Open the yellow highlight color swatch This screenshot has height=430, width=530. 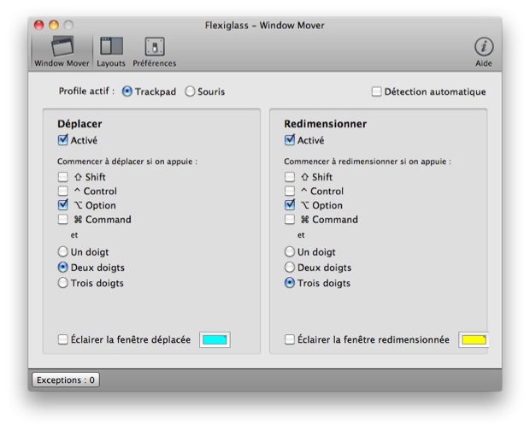(474, 339)
